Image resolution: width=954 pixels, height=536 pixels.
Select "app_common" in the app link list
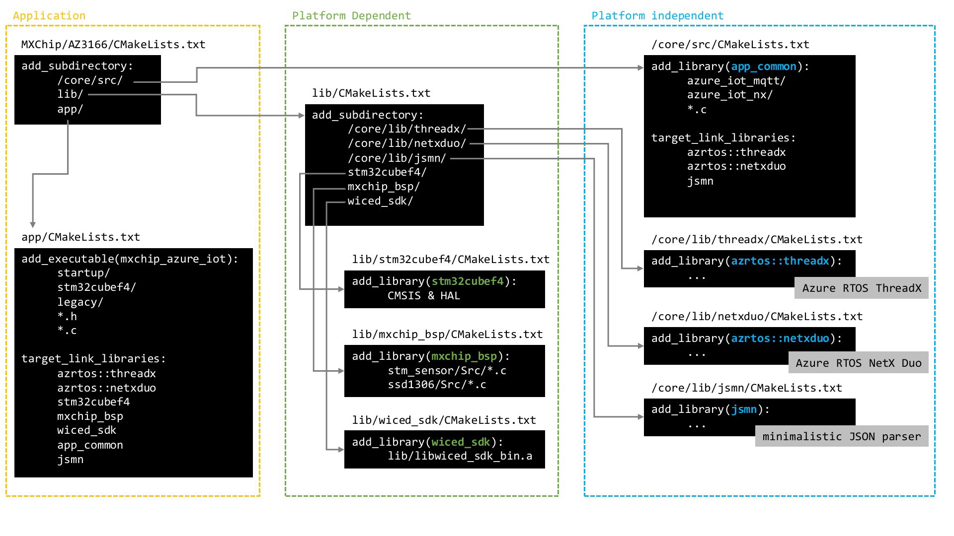90,445
